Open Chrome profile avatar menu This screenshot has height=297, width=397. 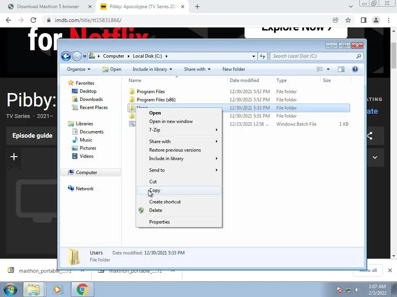(x=376, y=20)
